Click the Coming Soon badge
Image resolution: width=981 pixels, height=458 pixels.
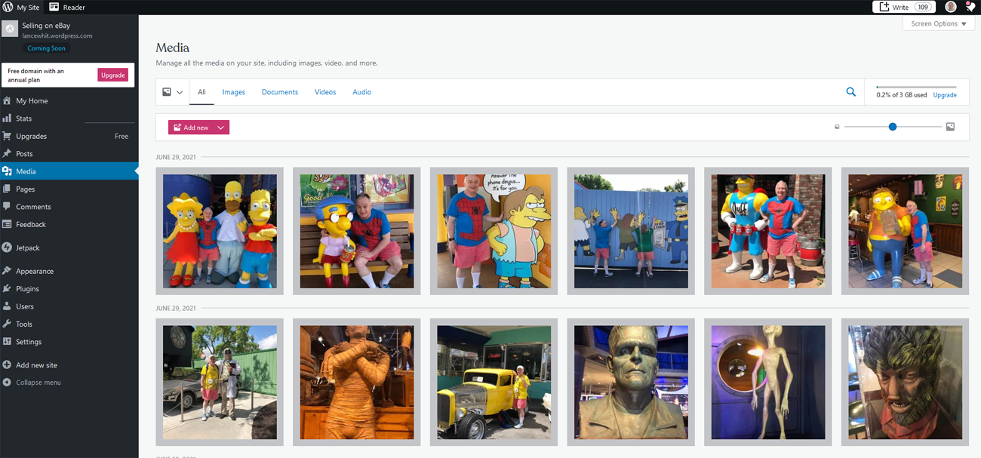coord(47,48)
